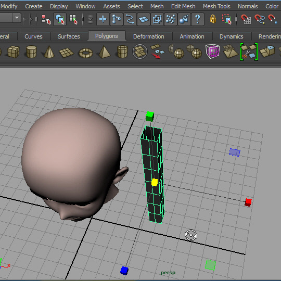The height and width of the screenshot is (281, 281).
Task: Switch to the Curves shelf tab
Action: pyautogui.click(x=33, y=36)
